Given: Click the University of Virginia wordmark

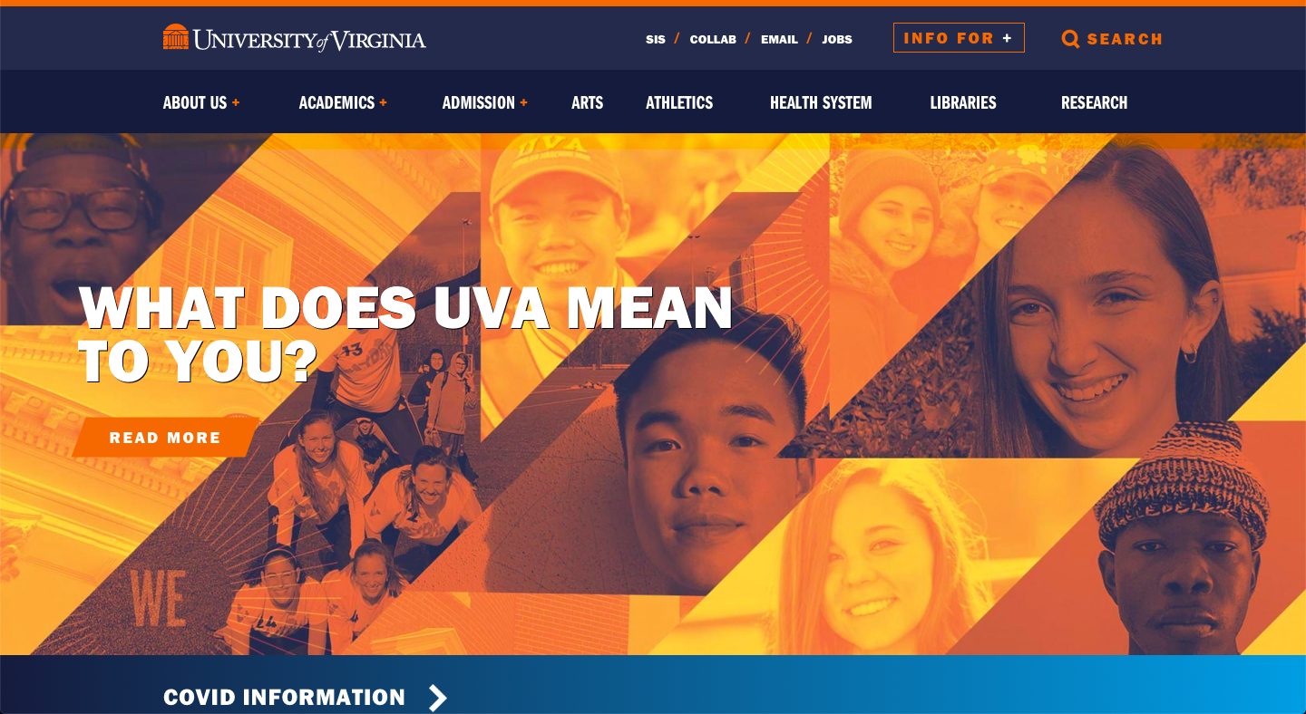Looking at the screenshot, I should tap(309, 40).
